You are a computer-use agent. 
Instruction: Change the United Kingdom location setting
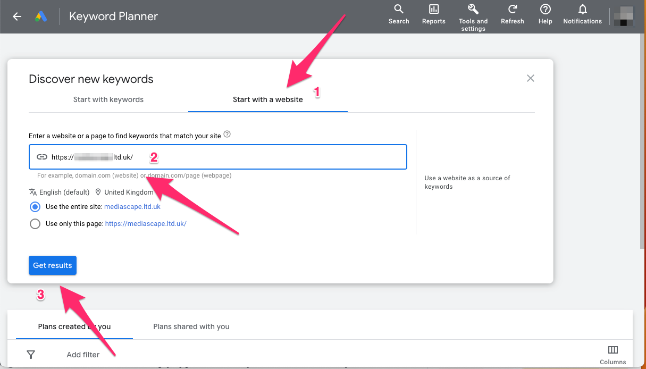[x=124, y=192]
